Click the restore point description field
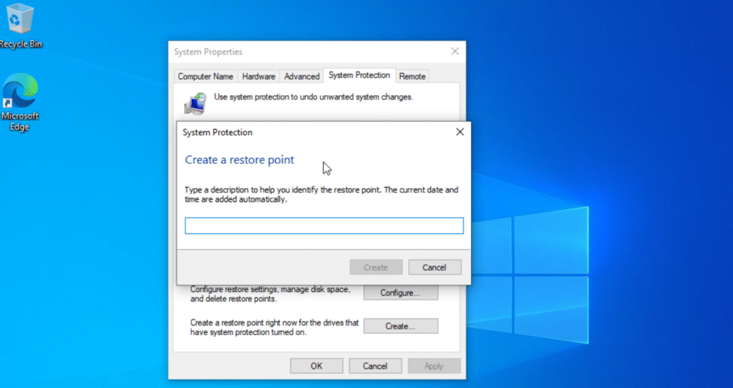This screenshot has height=388, width=733. 324,225
